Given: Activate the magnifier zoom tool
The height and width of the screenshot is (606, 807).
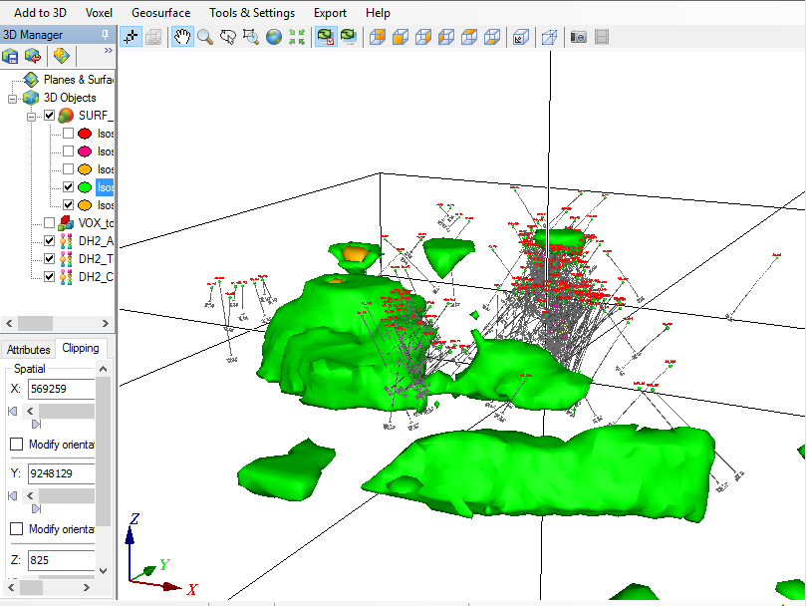Looking at the screenshot, I should tap(205, 37).
